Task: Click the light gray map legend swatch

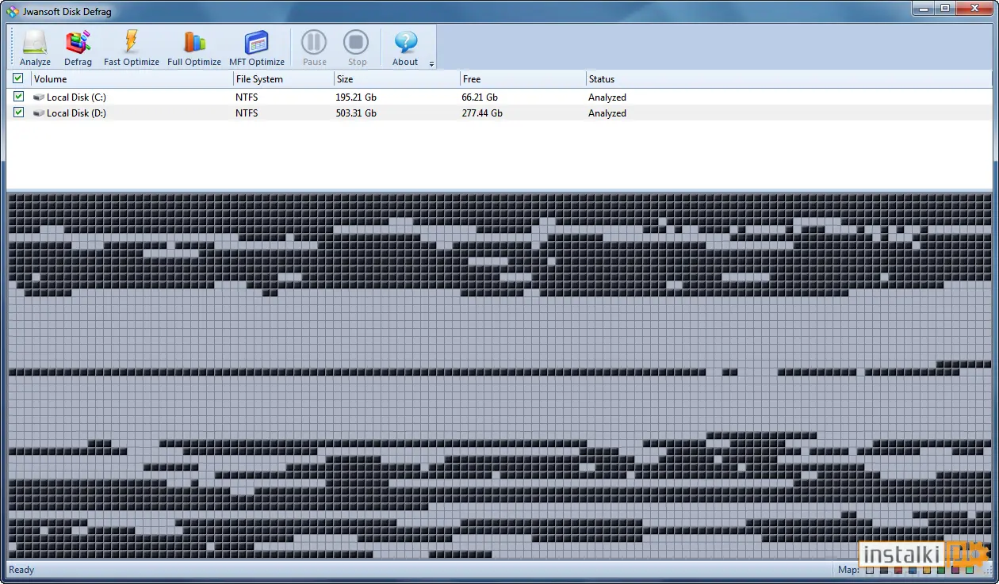Action: click(870, 570)
